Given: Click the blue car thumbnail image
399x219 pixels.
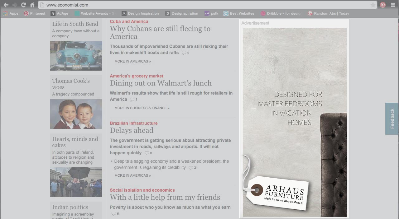Looking at the screenshot, I should click(x=76, y=56).
